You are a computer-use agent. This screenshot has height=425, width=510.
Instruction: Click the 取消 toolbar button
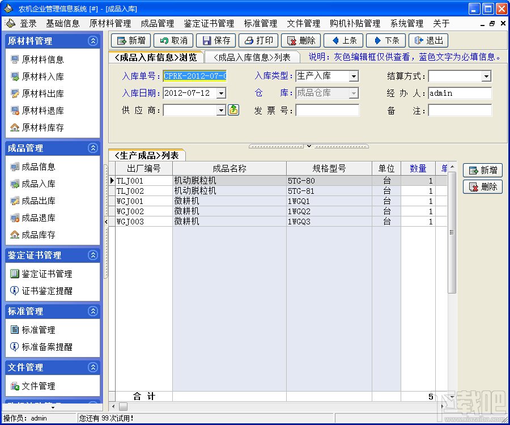tap(173, 41)
